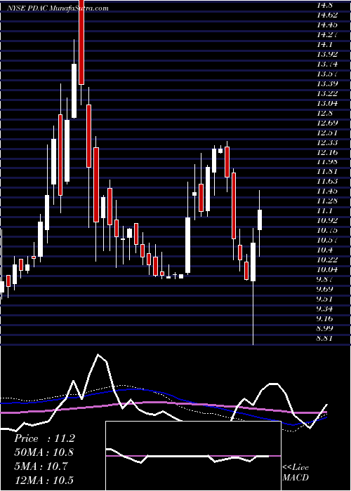
Task: Click the 8.99 price axis label
Action: (x=325, y=328)
